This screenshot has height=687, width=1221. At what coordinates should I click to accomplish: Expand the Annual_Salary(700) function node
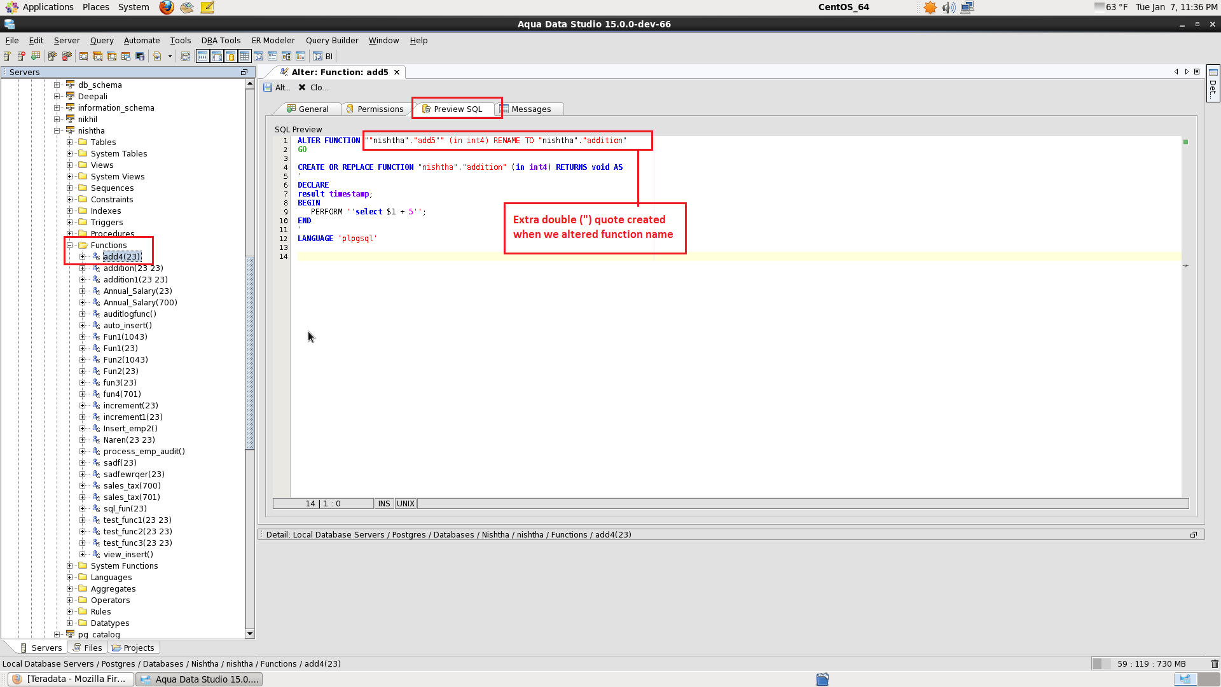click(83, 303)
